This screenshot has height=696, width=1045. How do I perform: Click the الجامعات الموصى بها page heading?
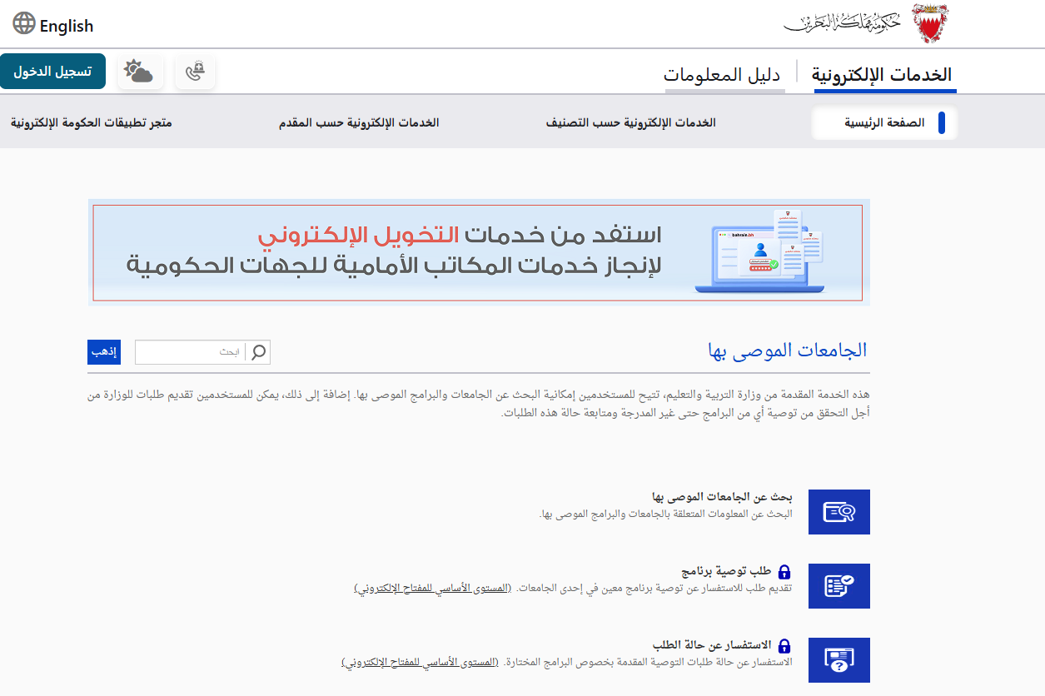coord(787,350)
